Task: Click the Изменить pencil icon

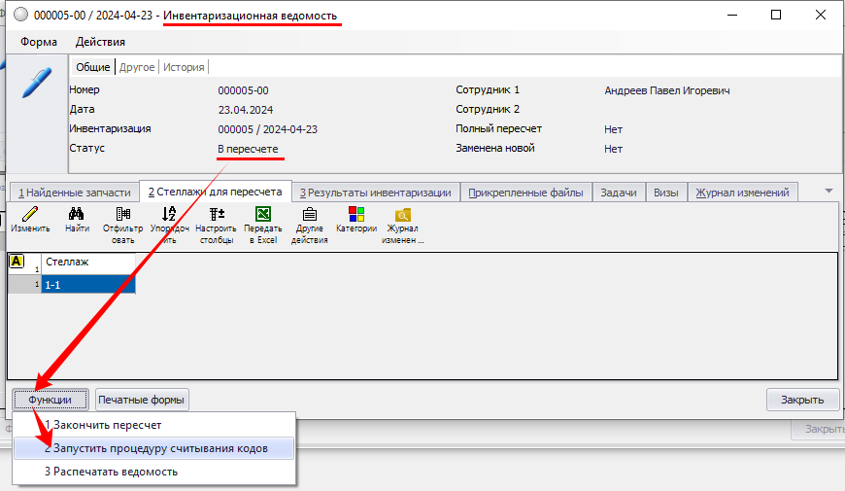Action: [x=29, y=216]
